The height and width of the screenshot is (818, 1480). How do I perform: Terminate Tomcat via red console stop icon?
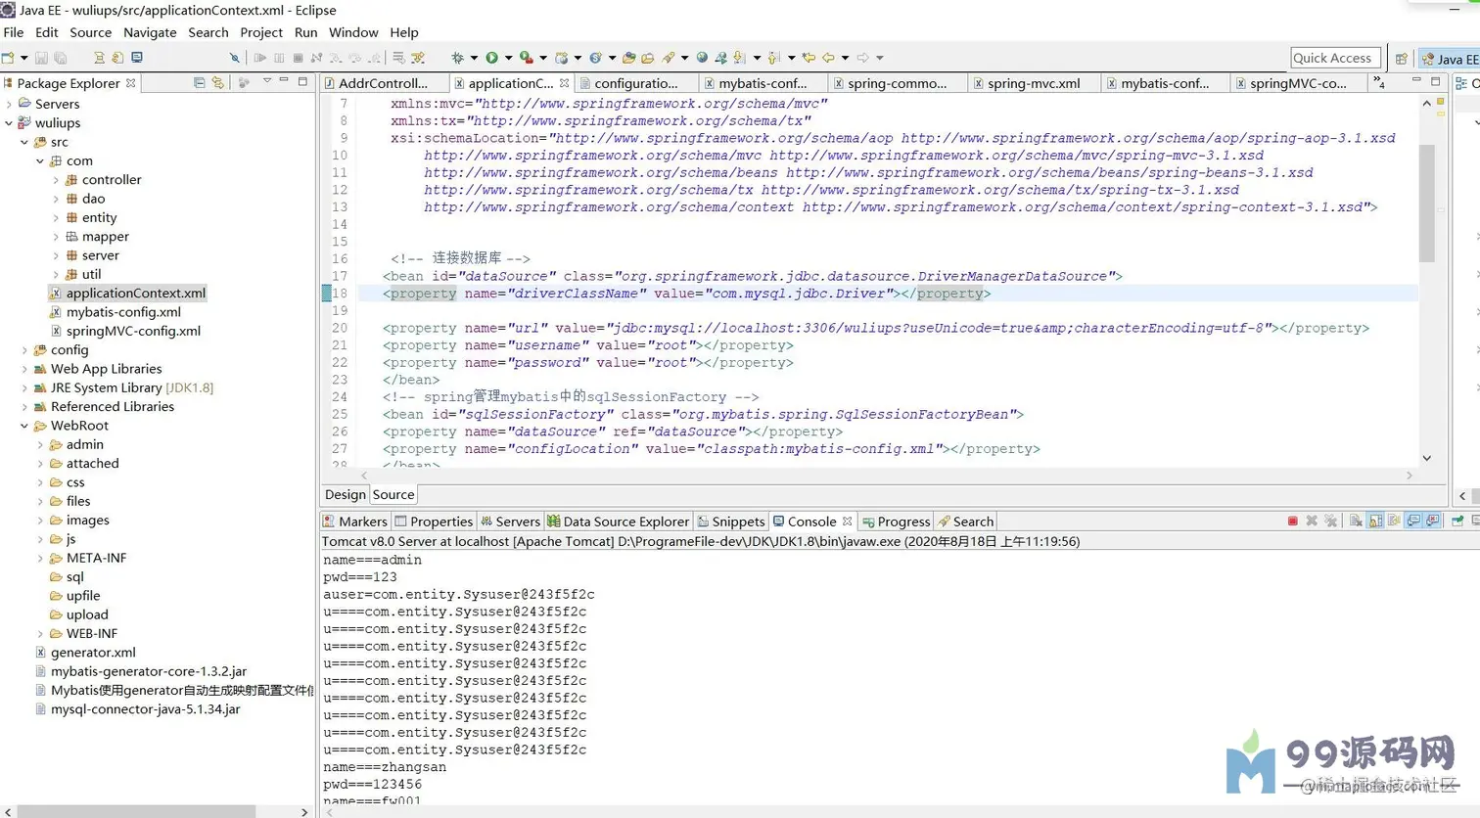(1293, 522)
